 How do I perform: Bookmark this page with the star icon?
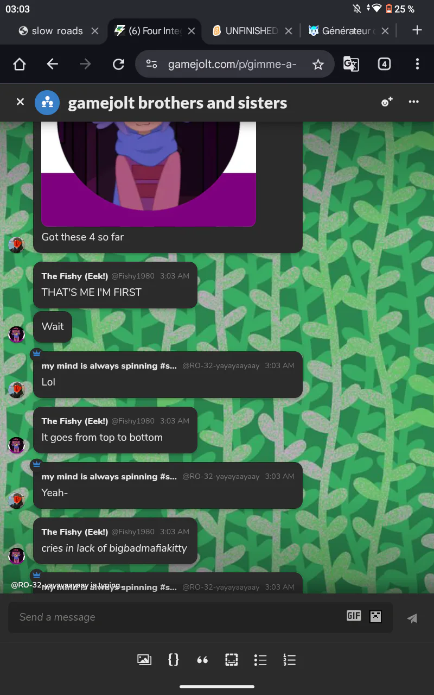point(318,65)
